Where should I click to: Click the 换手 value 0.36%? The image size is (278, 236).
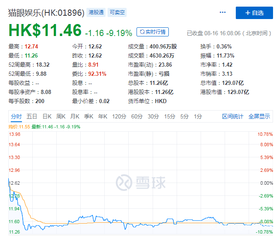[x=224, y=47]
